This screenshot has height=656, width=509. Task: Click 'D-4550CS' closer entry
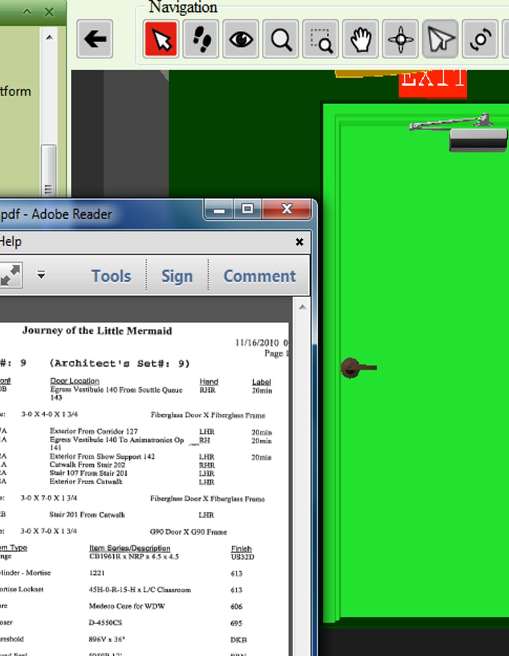pyautogui.click(x=105, y=623)
